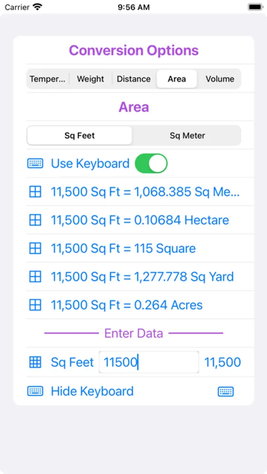Tap keyboard icon at right of Hide Keyboard row
Image resolution: width=267 pixels, height=474 pixels.
226,391
